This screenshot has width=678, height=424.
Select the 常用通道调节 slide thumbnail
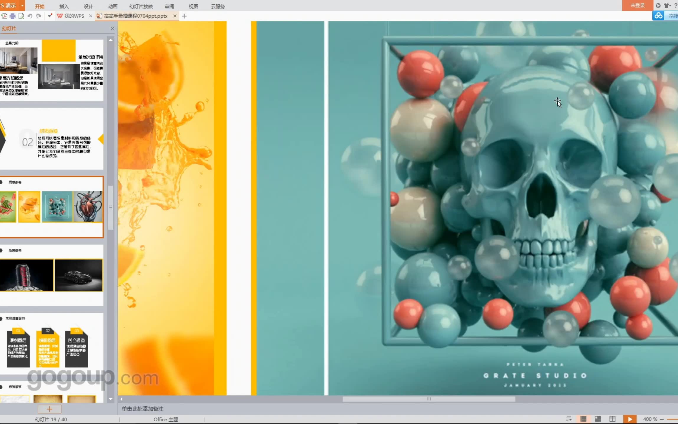[52, 343]
